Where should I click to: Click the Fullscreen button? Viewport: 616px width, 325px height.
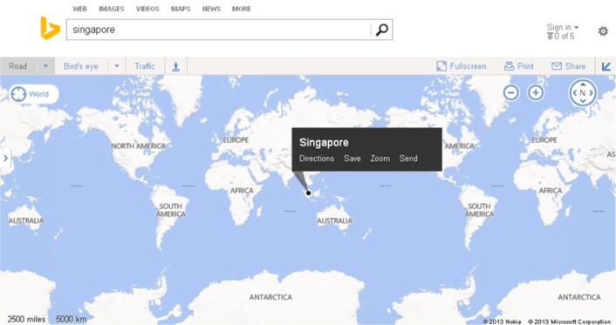coord(462,66)
